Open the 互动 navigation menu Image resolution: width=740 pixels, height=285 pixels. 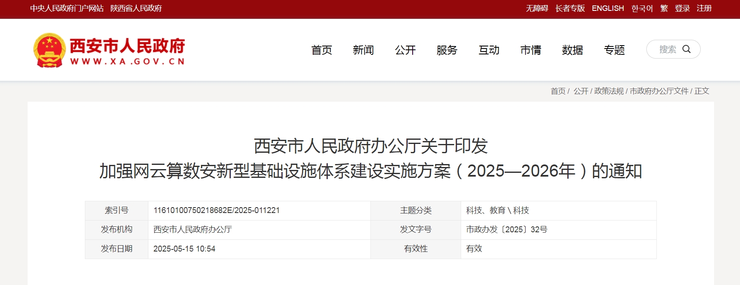[x=489, y=50]
